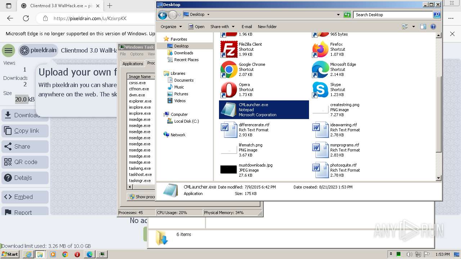Select Desktop under Favorites
Screen dimensions: 461x259
coord(182,46)
